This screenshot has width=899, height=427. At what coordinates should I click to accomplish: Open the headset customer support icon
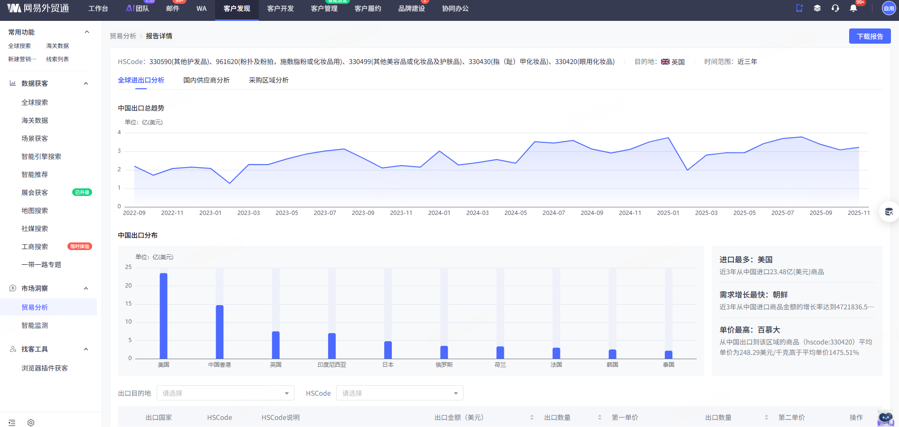[835, 8]
